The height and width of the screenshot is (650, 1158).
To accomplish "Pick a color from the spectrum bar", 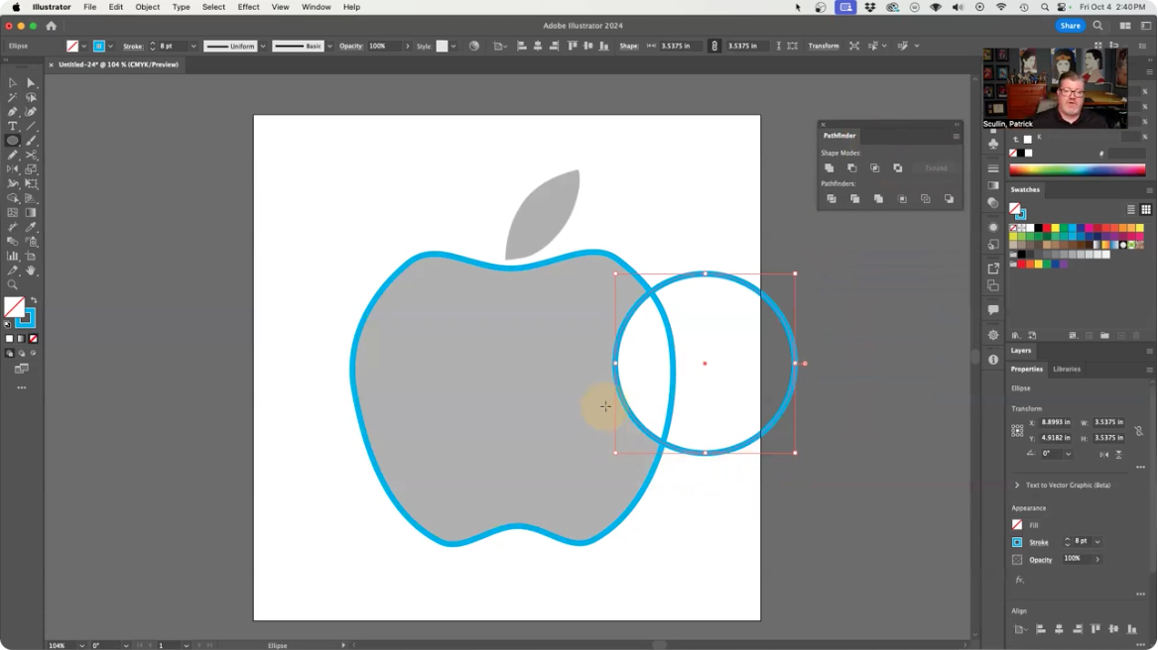I will coord(1077,170).
